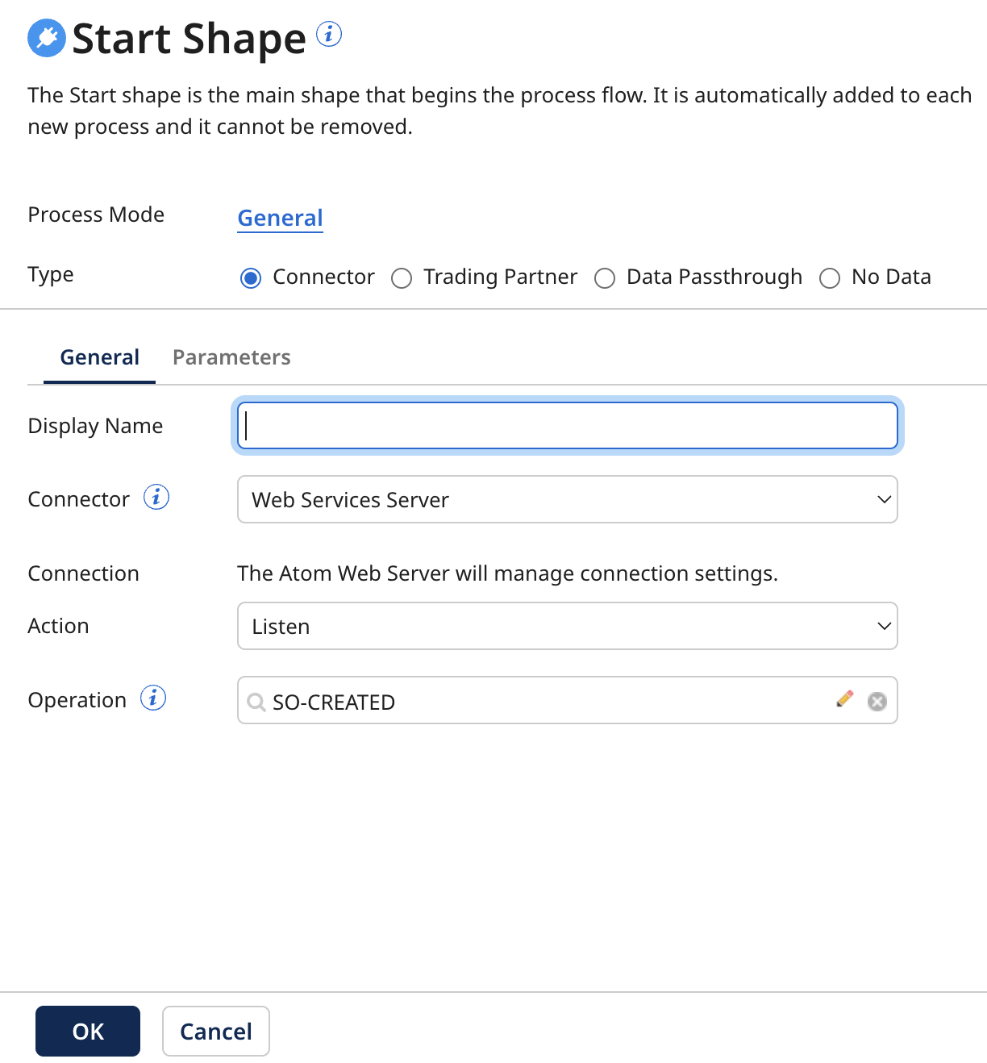Viewport: 987px width, 1063px height.
Task: Edit the SO-CREATED operation with pencil icon
Action: [845, 700]
